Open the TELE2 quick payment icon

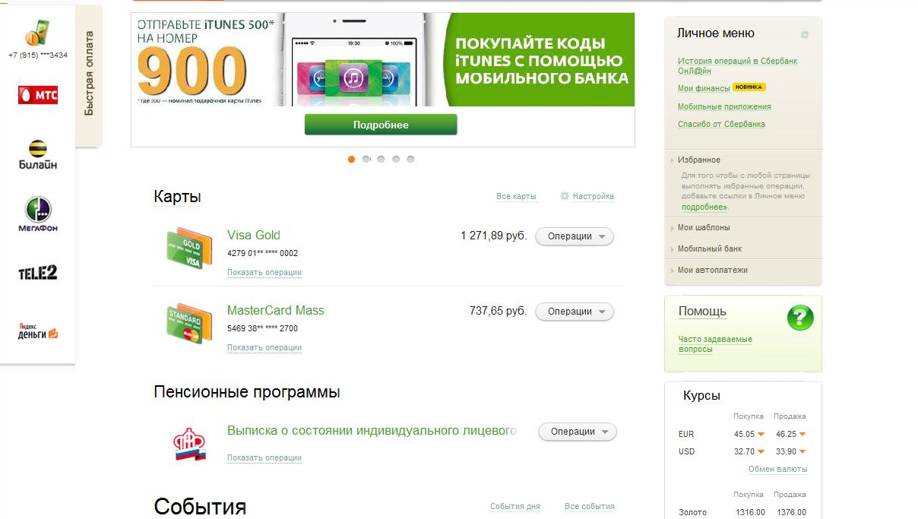pyautogui.click(x=38, y=273)
